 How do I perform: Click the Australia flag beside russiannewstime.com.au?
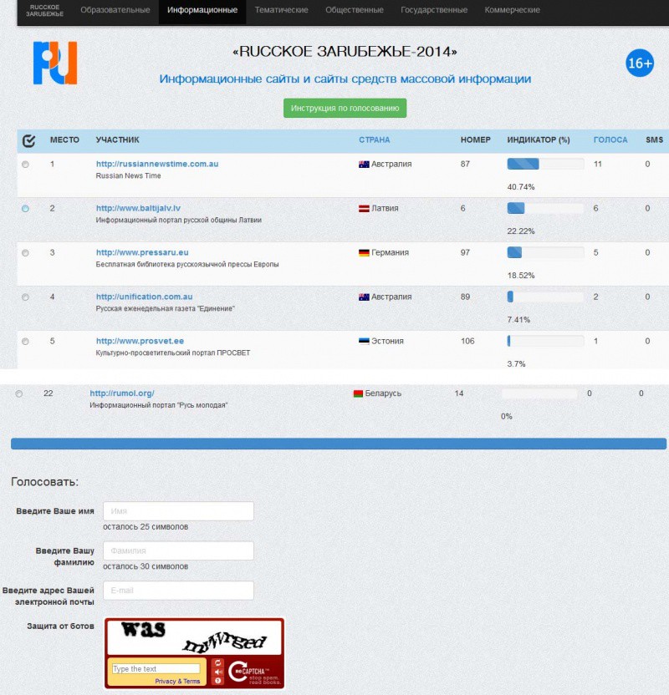364,165
